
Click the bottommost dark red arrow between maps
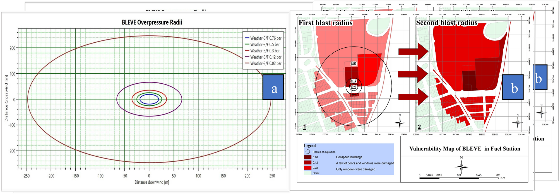click(x=413, y=97)
